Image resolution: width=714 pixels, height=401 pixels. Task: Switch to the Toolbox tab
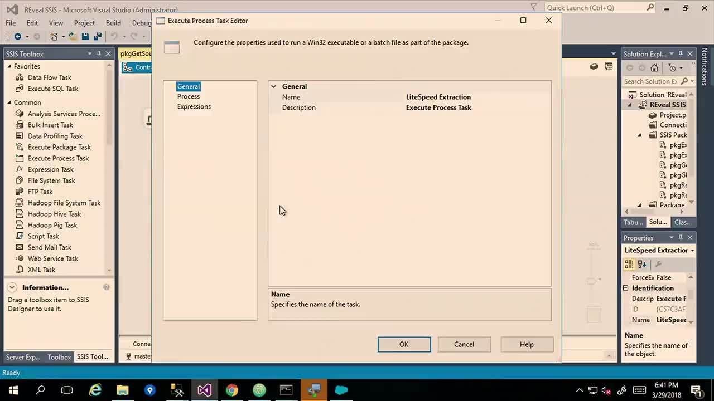coord(59,357)
